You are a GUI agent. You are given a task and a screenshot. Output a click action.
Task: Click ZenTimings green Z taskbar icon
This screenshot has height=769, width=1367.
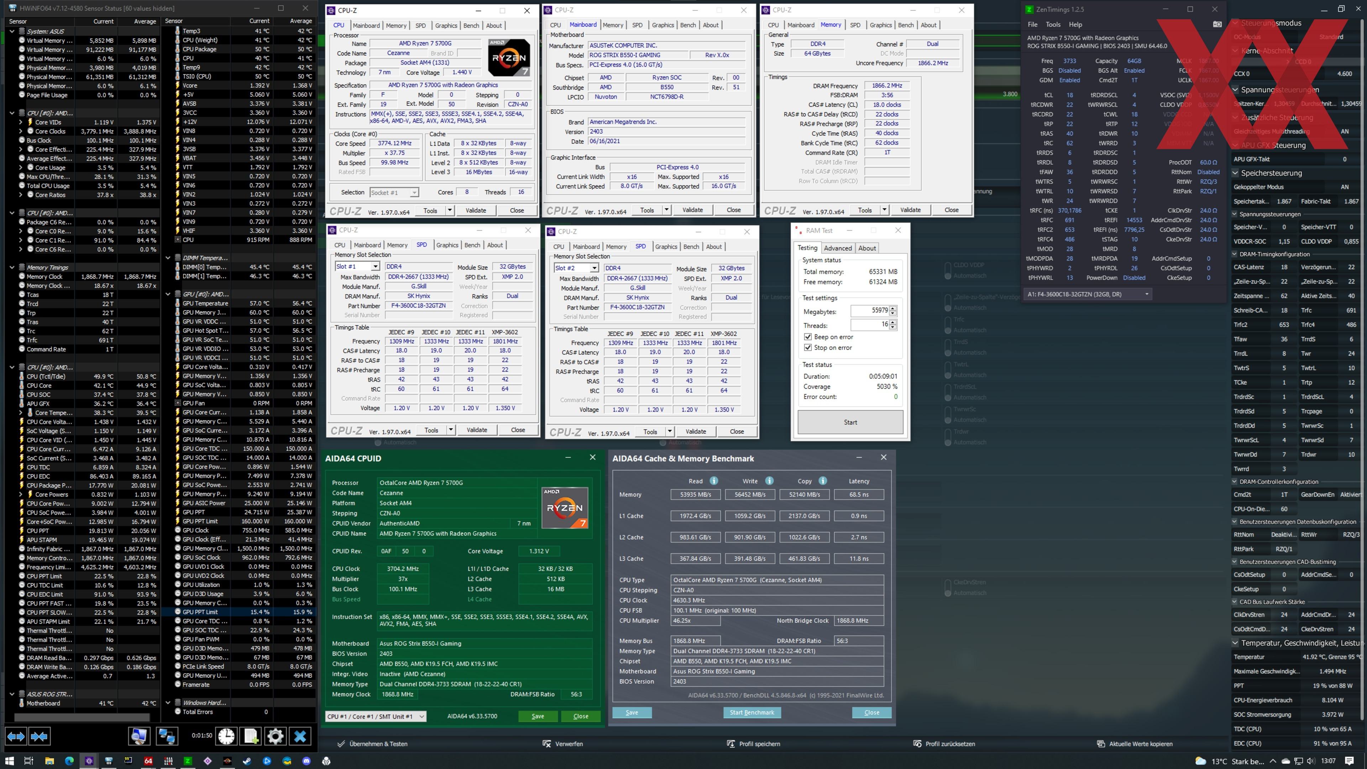click(x=188, y=761)
